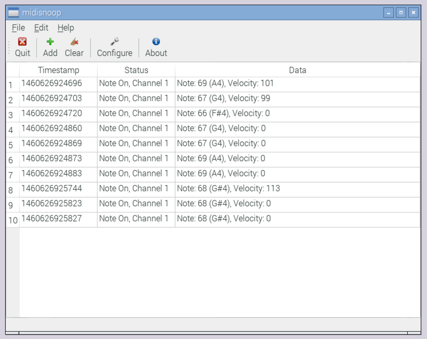Image resolution: width=427 pixels, height=339 pixels.
Task: Open the File menu
Action: click(x=18, y=28)
